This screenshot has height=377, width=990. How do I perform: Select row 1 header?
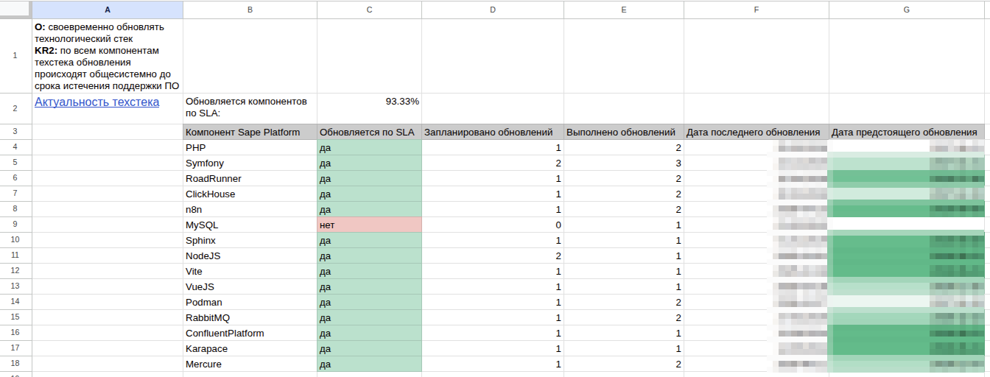[x=15, y=56]
